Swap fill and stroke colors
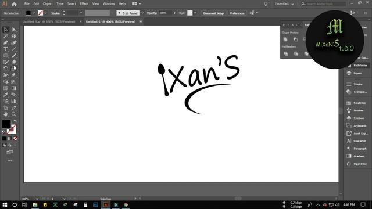The width and height of the screenshot is (372, 209). point(15,121)
